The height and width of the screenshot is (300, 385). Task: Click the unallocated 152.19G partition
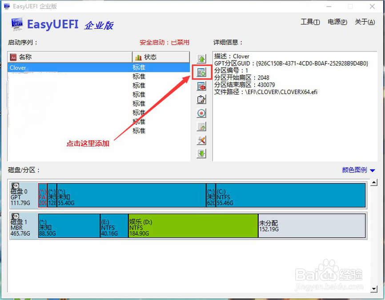tap(311, 226)
